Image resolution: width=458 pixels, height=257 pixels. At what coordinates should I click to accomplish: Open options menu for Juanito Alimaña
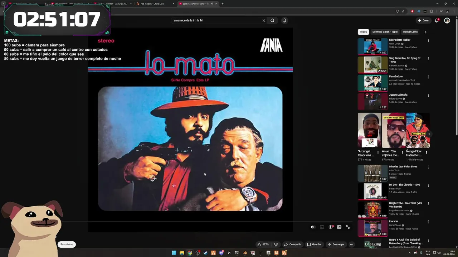(x=428, y=95)
